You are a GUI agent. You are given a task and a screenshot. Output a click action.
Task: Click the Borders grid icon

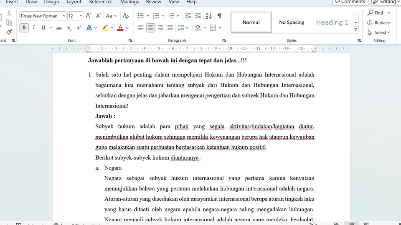pos(213,28)
